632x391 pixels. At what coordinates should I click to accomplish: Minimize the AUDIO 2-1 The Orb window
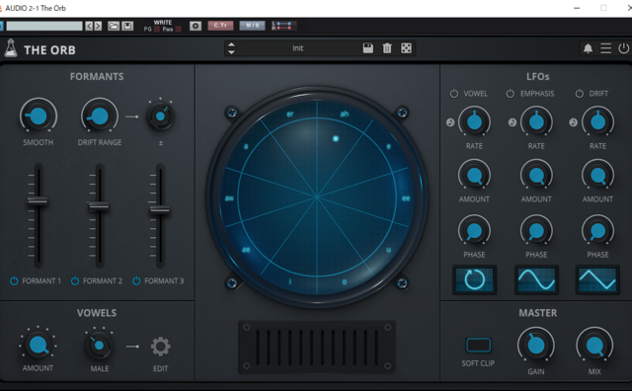point(577,8)
